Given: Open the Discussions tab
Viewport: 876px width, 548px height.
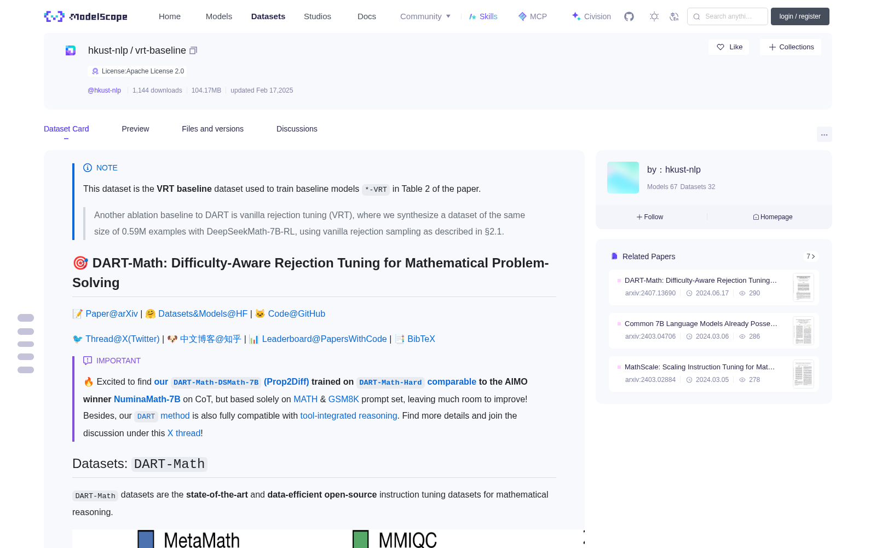Looking at the screenshot, I should [297, 129].
